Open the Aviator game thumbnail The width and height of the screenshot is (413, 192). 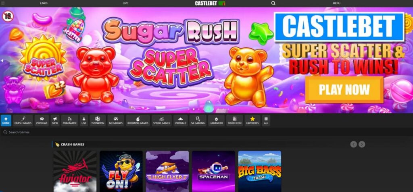tap(75, 171)
